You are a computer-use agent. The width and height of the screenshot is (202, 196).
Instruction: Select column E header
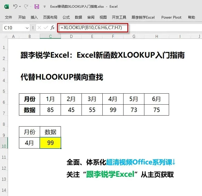[92, 37]
